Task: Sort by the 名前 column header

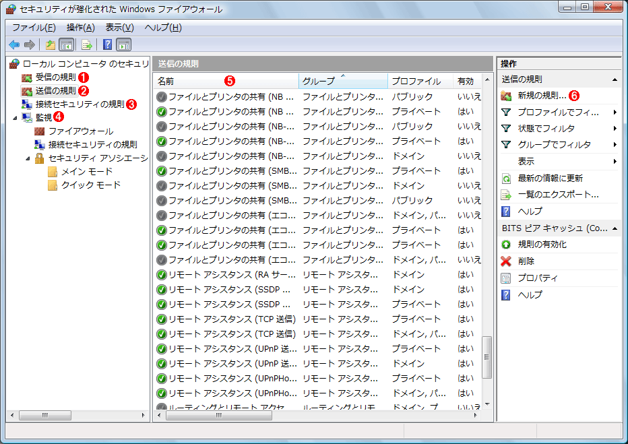Action: (x=226, y=82)
